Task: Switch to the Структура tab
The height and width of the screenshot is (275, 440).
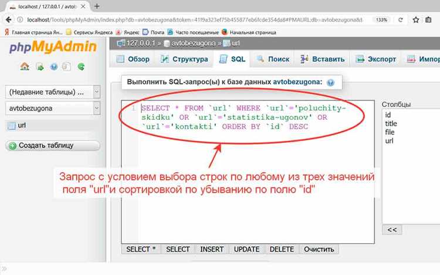Action: [184, 59]
